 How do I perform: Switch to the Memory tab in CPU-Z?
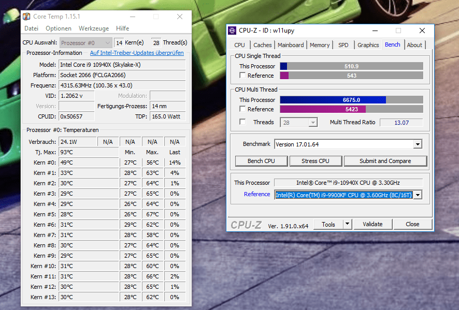coord(320,45)
